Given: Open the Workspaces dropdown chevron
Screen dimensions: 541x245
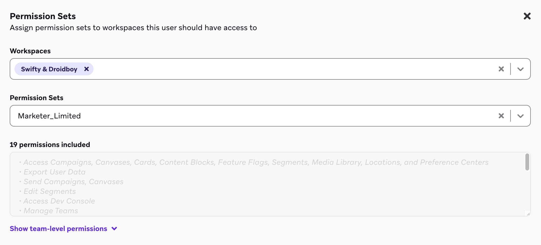Looking at the screenshot, I should click(521, 69).
